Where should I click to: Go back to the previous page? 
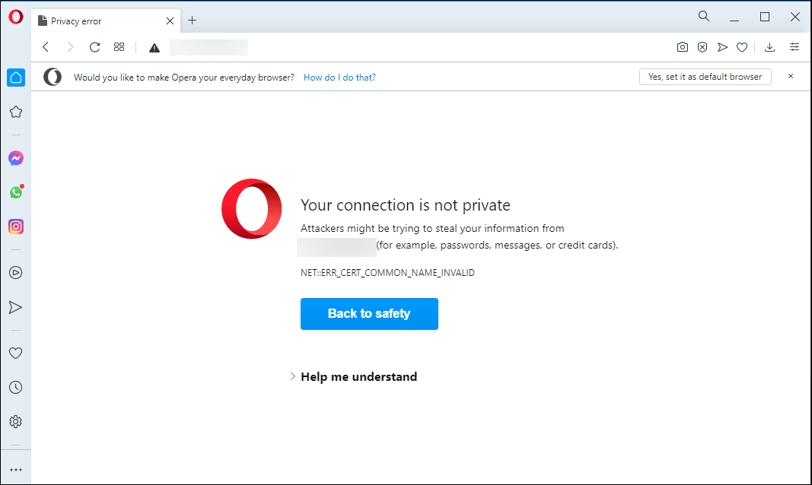click(x=46, y=47)
